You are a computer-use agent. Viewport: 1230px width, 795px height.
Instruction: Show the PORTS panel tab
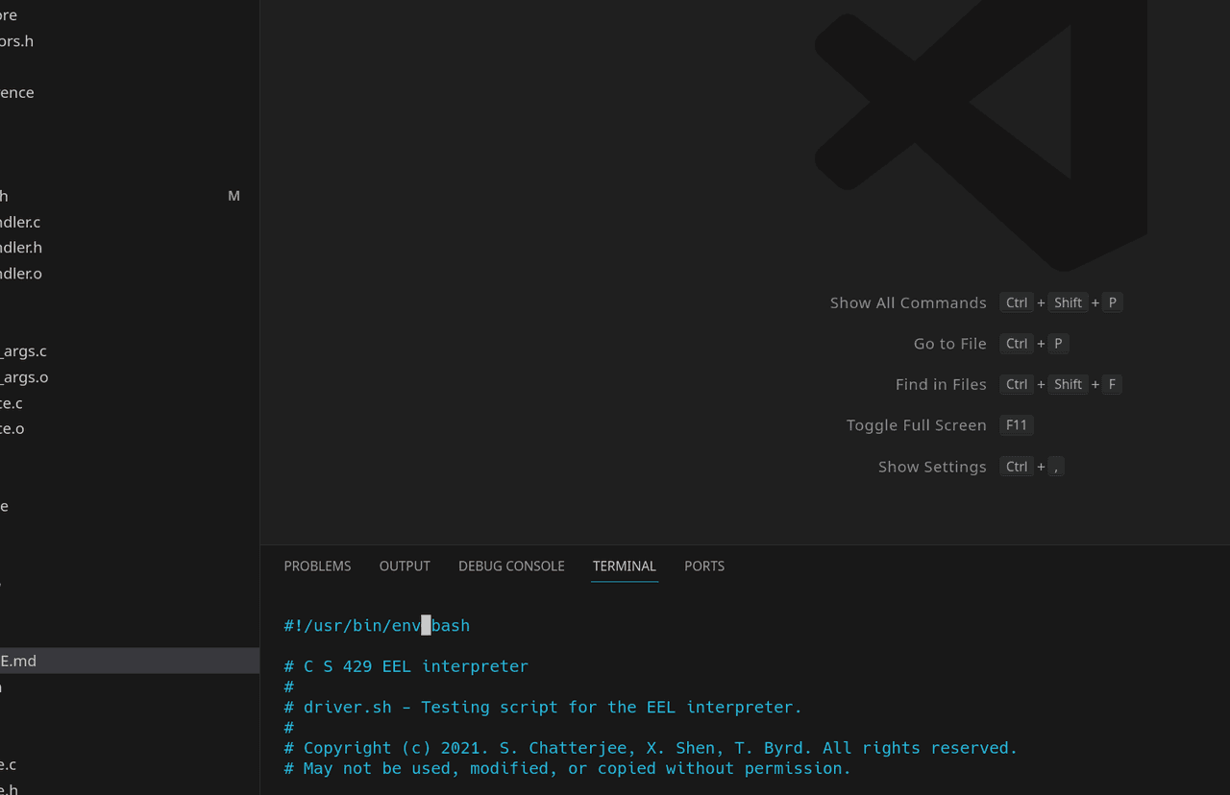(704, 566)
